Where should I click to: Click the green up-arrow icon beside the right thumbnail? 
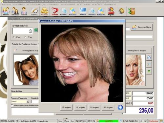tap(149, 71)
